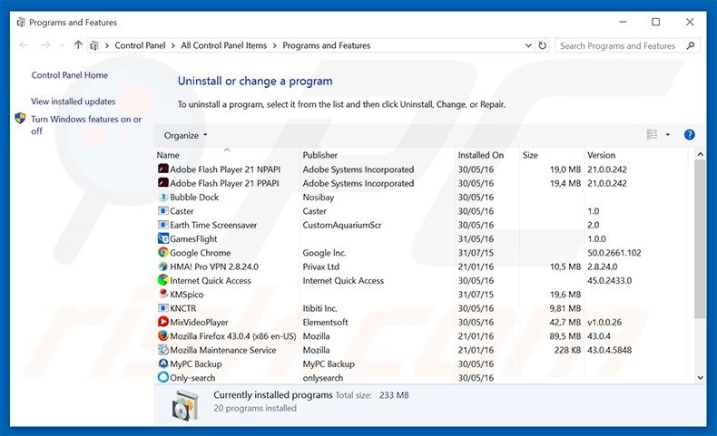Click the MyPC Backup icon
Viewport: 717px width, 436px height.
(162, 363)
